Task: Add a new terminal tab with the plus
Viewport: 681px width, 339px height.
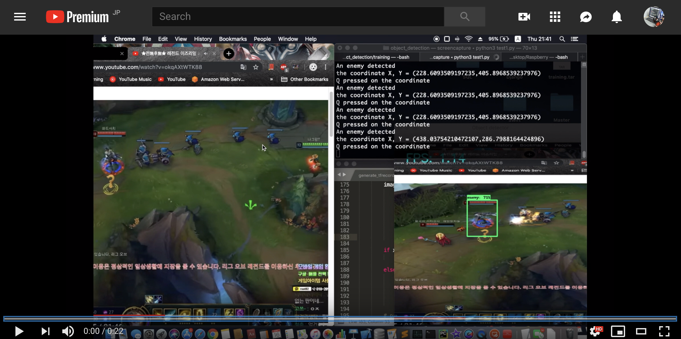Action: [x=582, y=57]
